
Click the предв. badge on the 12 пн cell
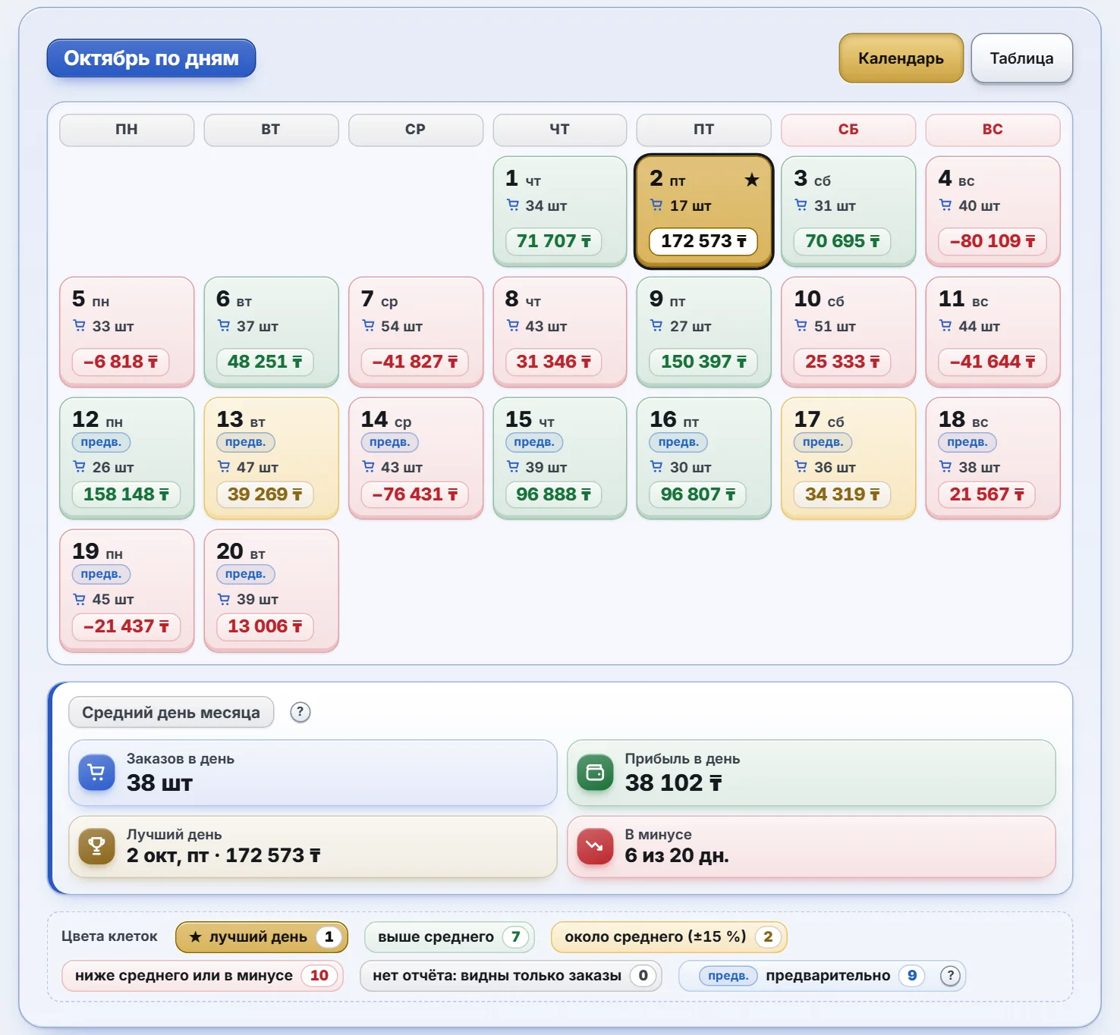[101, 442]
